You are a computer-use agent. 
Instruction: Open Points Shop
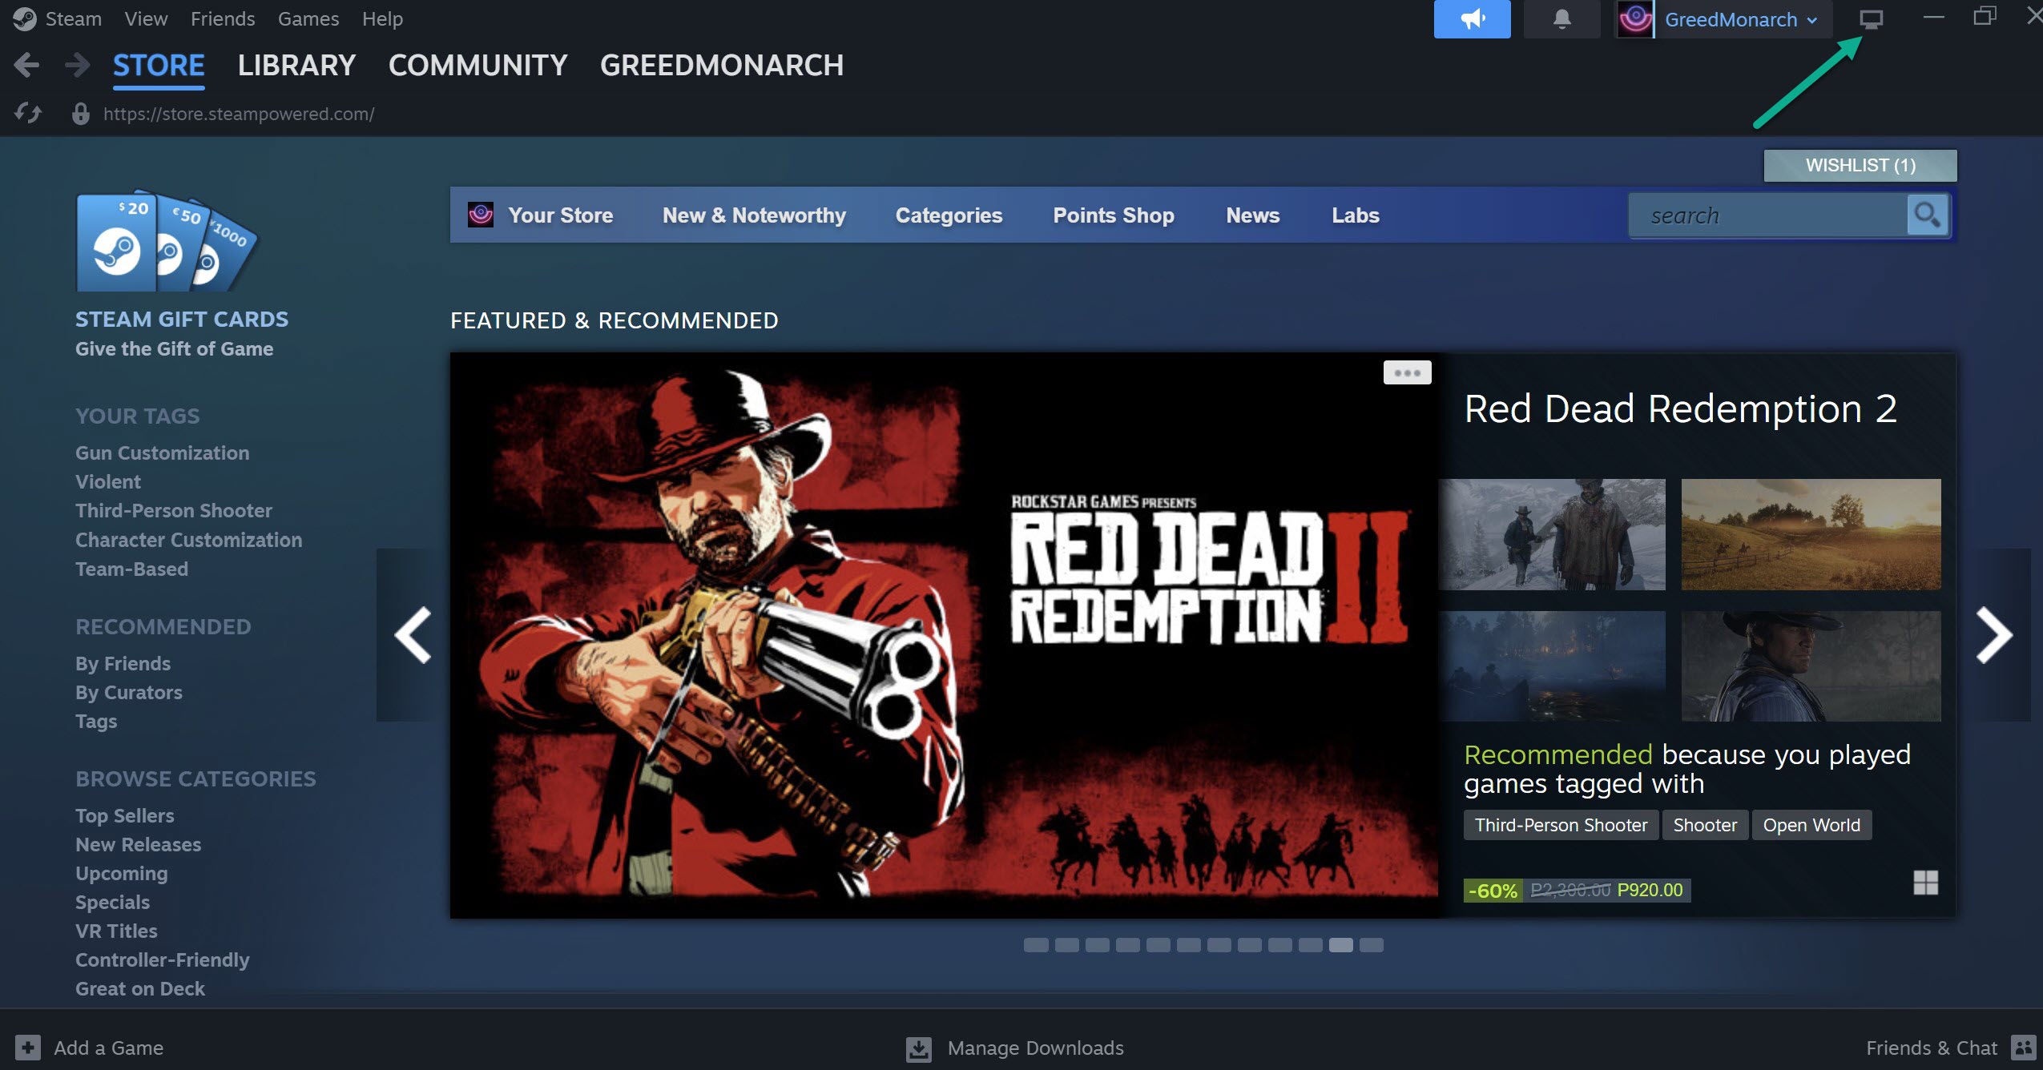pos(1114,215)
